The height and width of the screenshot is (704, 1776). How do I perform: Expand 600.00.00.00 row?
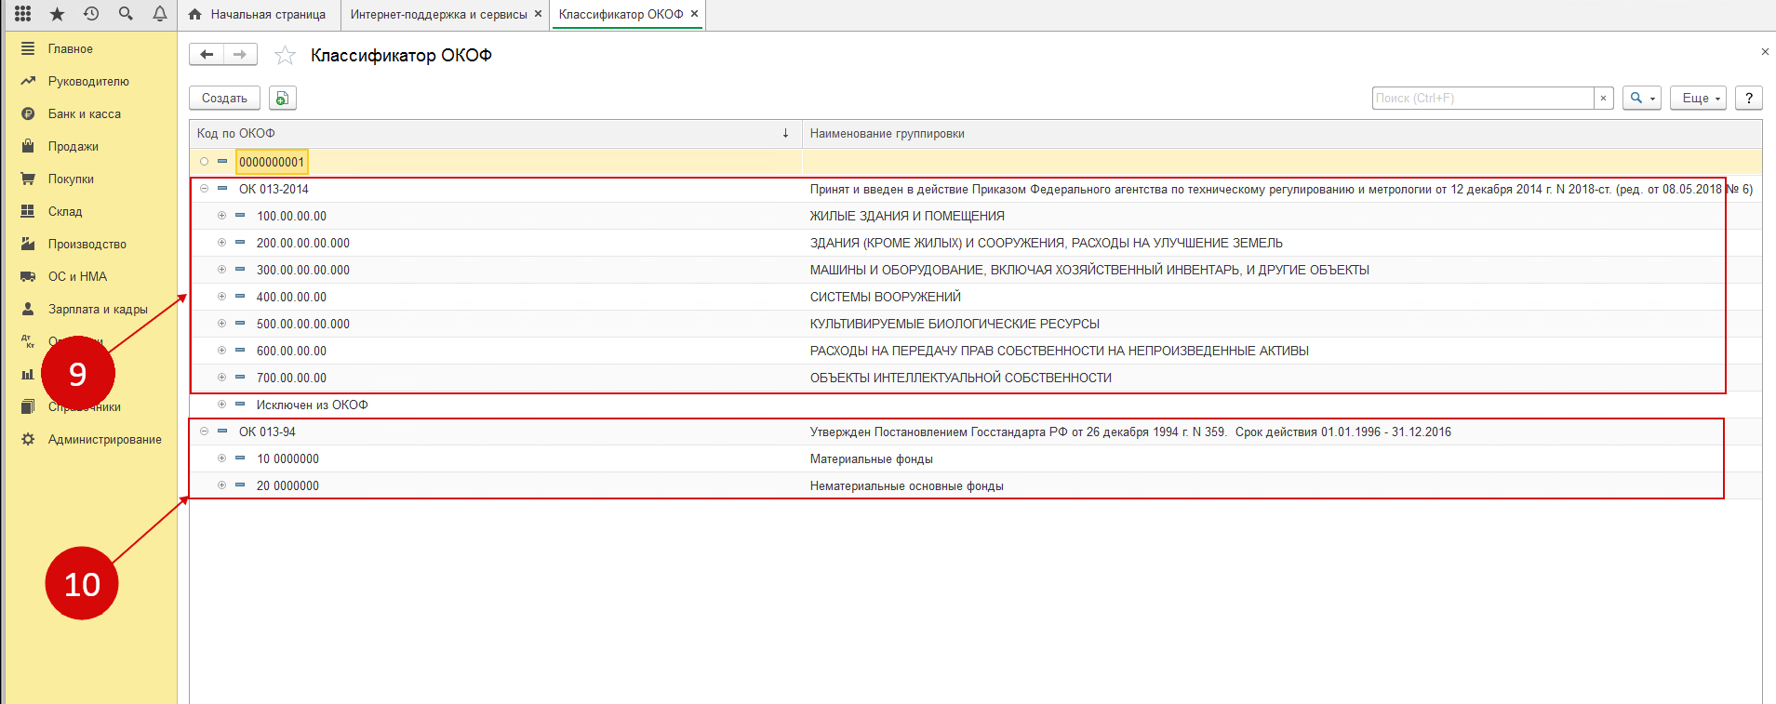tap(221, 351)
